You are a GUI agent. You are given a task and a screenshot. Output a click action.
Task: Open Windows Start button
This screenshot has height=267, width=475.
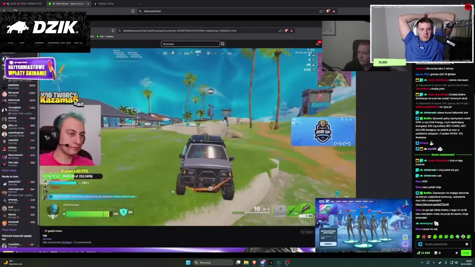(188, 263)
